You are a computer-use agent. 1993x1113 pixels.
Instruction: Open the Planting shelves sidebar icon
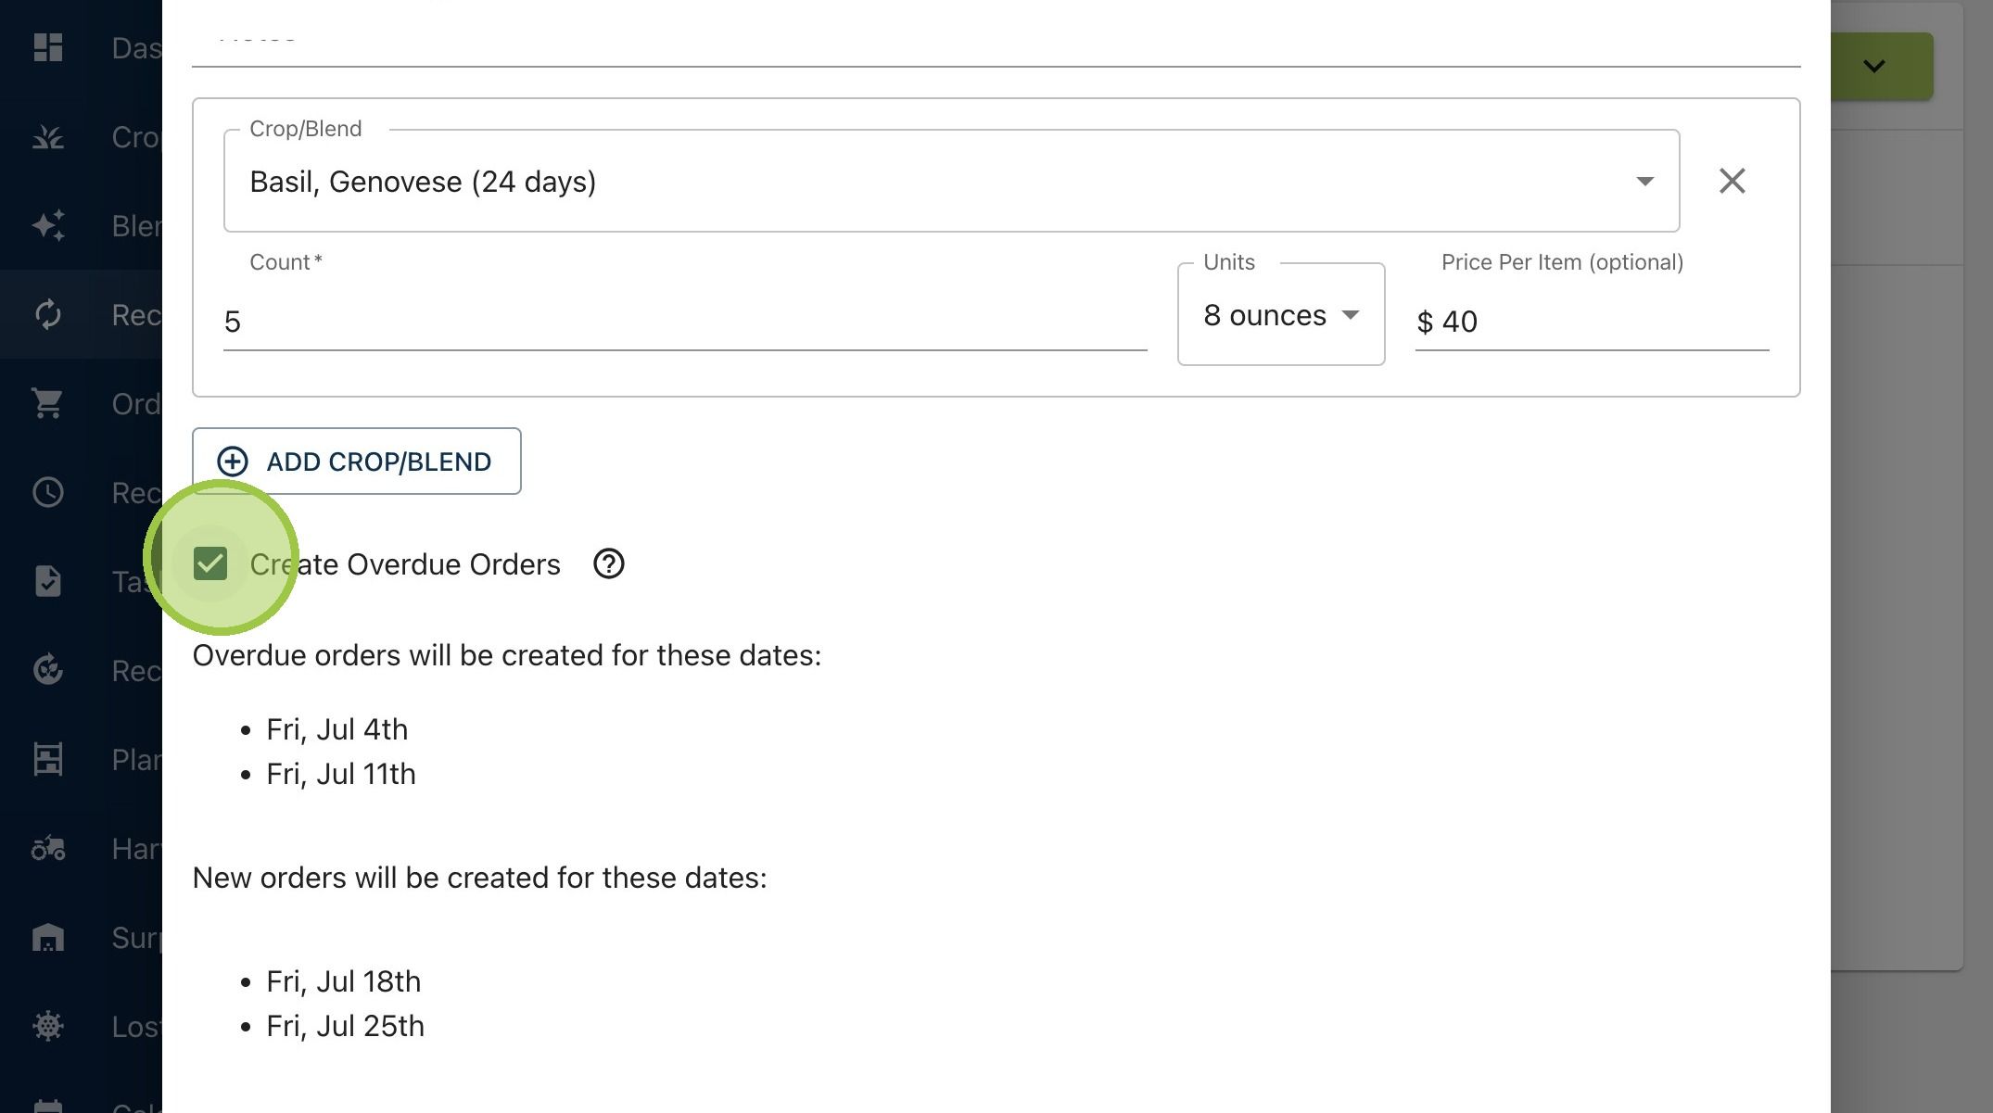(x=47, y=759)
